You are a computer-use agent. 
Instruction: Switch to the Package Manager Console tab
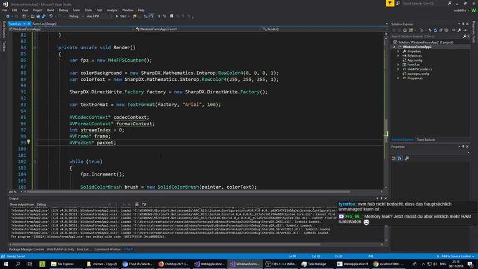click(27, 249)
